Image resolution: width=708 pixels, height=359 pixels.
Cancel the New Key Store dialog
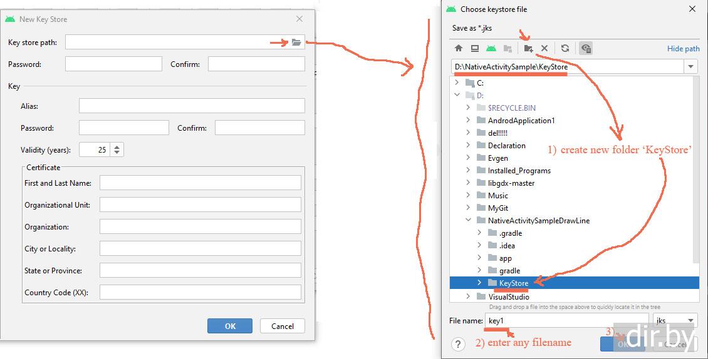click(282, 326)
